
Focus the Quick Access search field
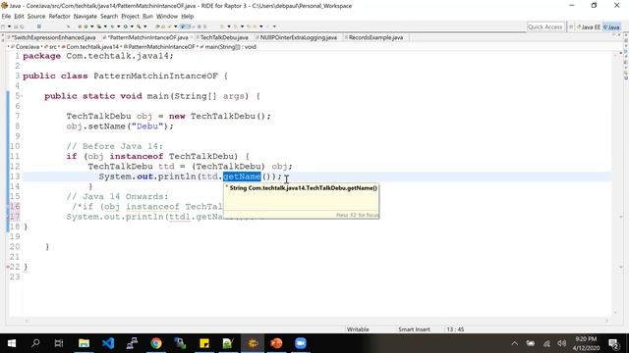(545, 26)
